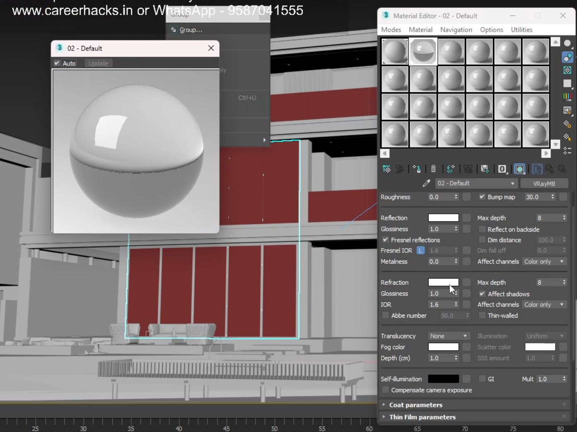Image resolution: width=577 pixels, height=432 pixels.
Task: Click the Get Material icon
Action: 386,169
